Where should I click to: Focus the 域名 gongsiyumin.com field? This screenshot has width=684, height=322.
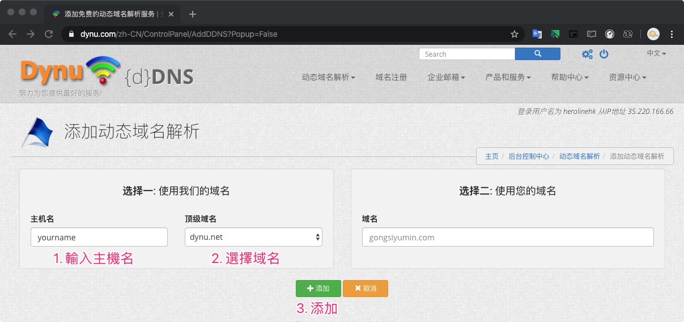pyautogui.click(x=508, y=238)
